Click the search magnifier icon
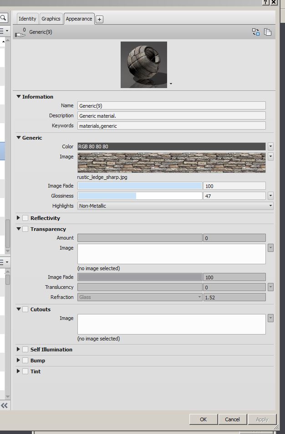285x434 pixels. (x=3, y=18)
